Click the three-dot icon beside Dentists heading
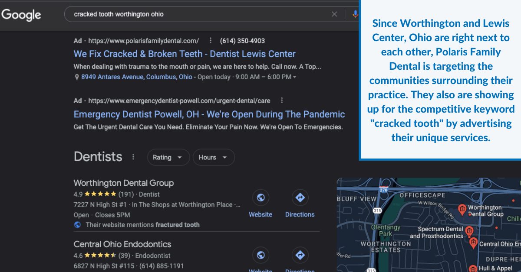 [133, 157]
